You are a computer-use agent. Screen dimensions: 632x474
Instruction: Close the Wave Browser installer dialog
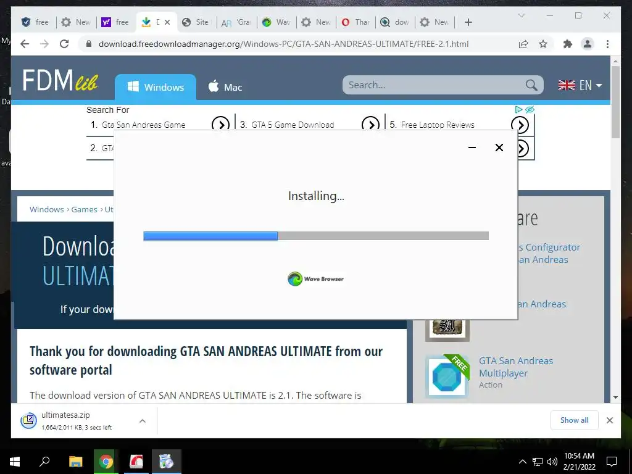pos(499,148)
